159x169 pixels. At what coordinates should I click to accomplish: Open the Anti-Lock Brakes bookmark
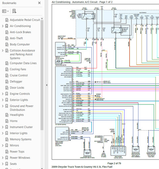(x=20, y=32)
